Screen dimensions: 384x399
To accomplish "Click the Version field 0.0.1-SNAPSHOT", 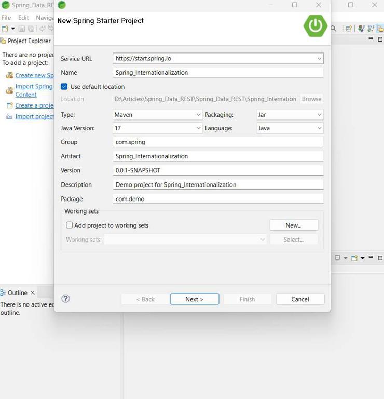I will 218,170.
